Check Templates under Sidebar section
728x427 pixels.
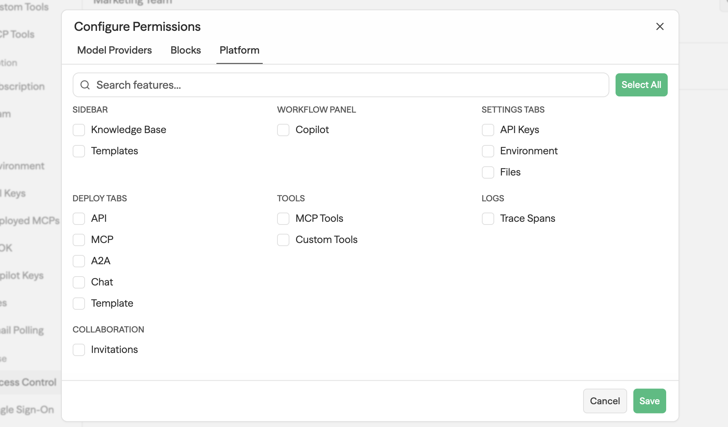point(78,151)
